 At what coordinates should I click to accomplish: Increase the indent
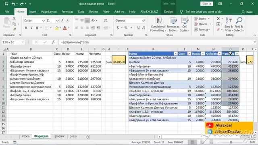[98, 28]
